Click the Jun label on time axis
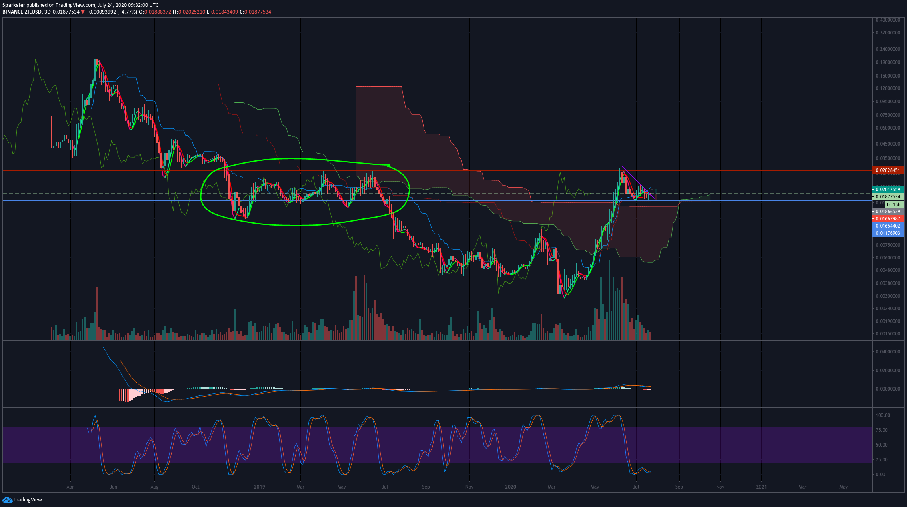Screen dimensions: 907x507 (114, 487)
